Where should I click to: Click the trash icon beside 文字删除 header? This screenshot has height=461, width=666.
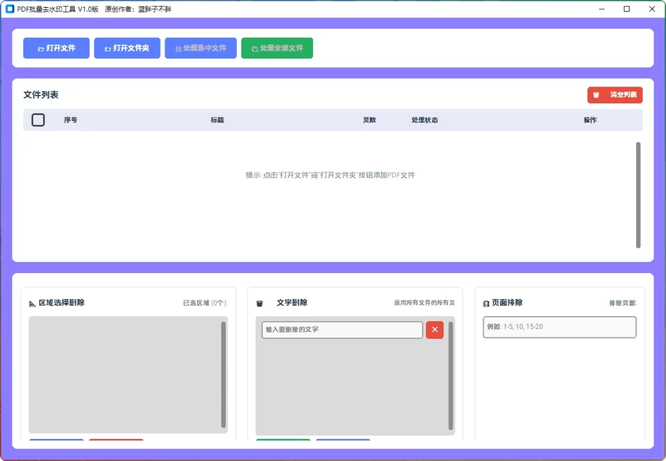260,302
